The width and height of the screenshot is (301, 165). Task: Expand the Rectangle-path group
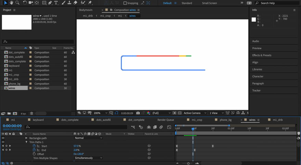point(26,138)
